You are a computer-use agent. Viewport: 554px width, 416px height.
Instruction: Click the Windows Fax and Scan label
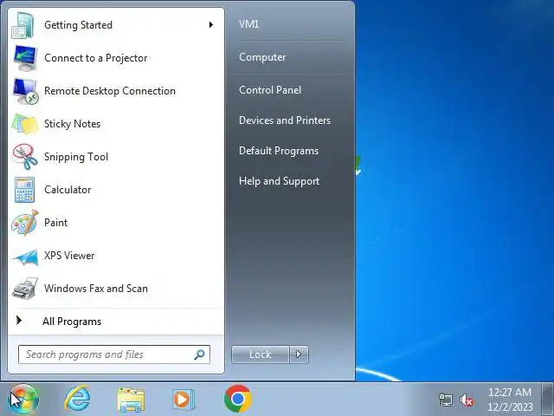coord(96,289)
